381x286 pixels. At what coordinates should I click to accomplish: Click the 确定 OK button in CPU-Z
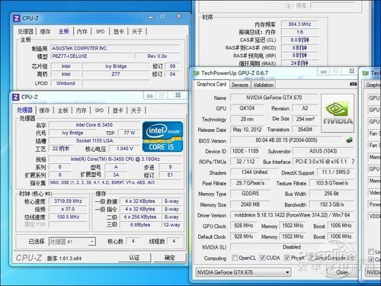(170, 258)
